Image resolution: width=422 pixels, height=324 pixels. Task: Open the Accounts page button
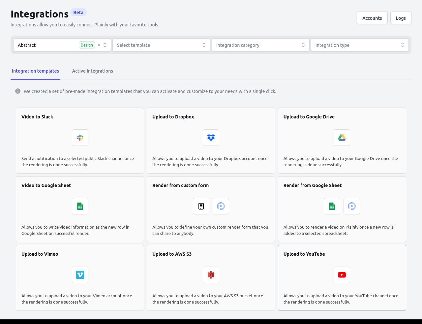point(372,18)
